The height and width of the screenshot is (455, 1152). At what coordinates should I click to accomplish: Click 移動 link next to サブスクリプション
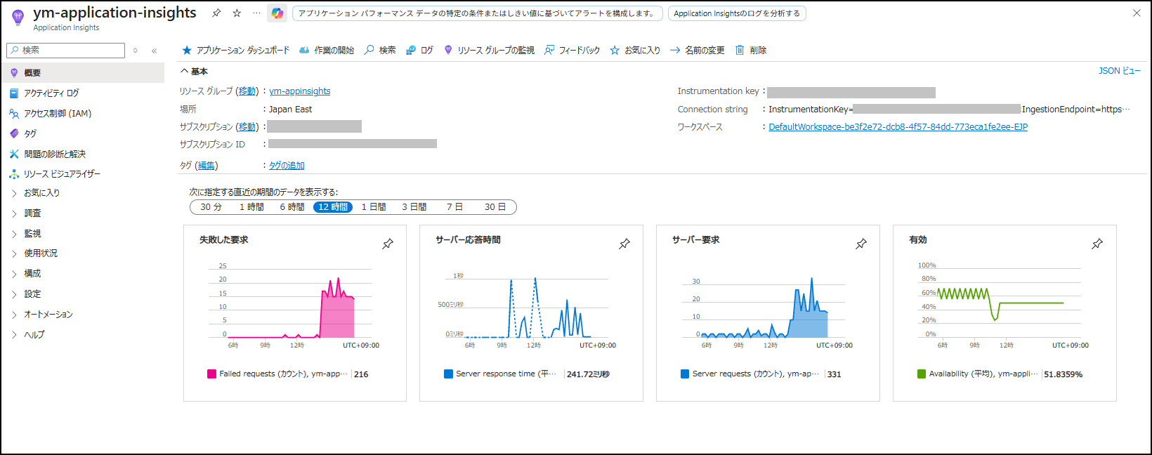pos(247,127)
